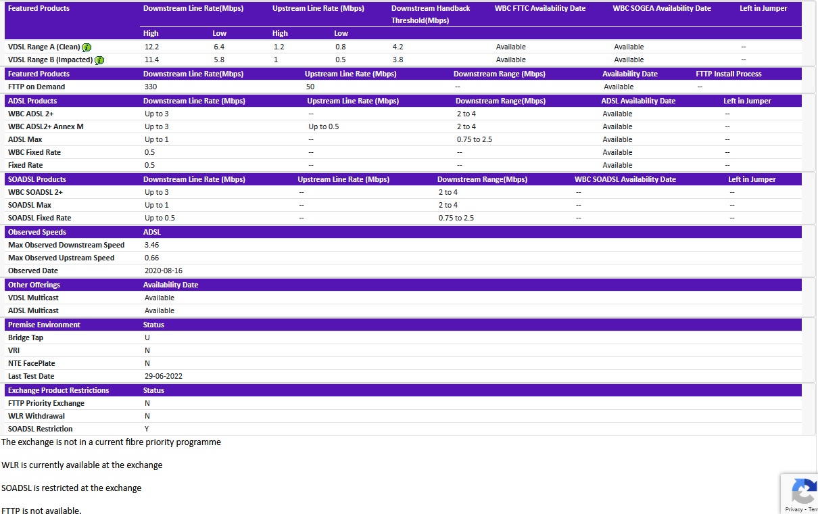Select the WBC ADSL 2+ row
This screenshot has width=818, height=514.
click(30, 114)
